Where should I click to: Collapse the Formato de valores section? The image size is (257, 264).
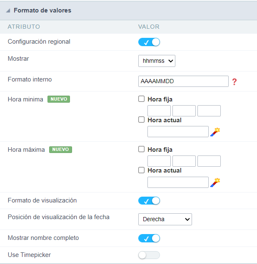tap(8, 10)
